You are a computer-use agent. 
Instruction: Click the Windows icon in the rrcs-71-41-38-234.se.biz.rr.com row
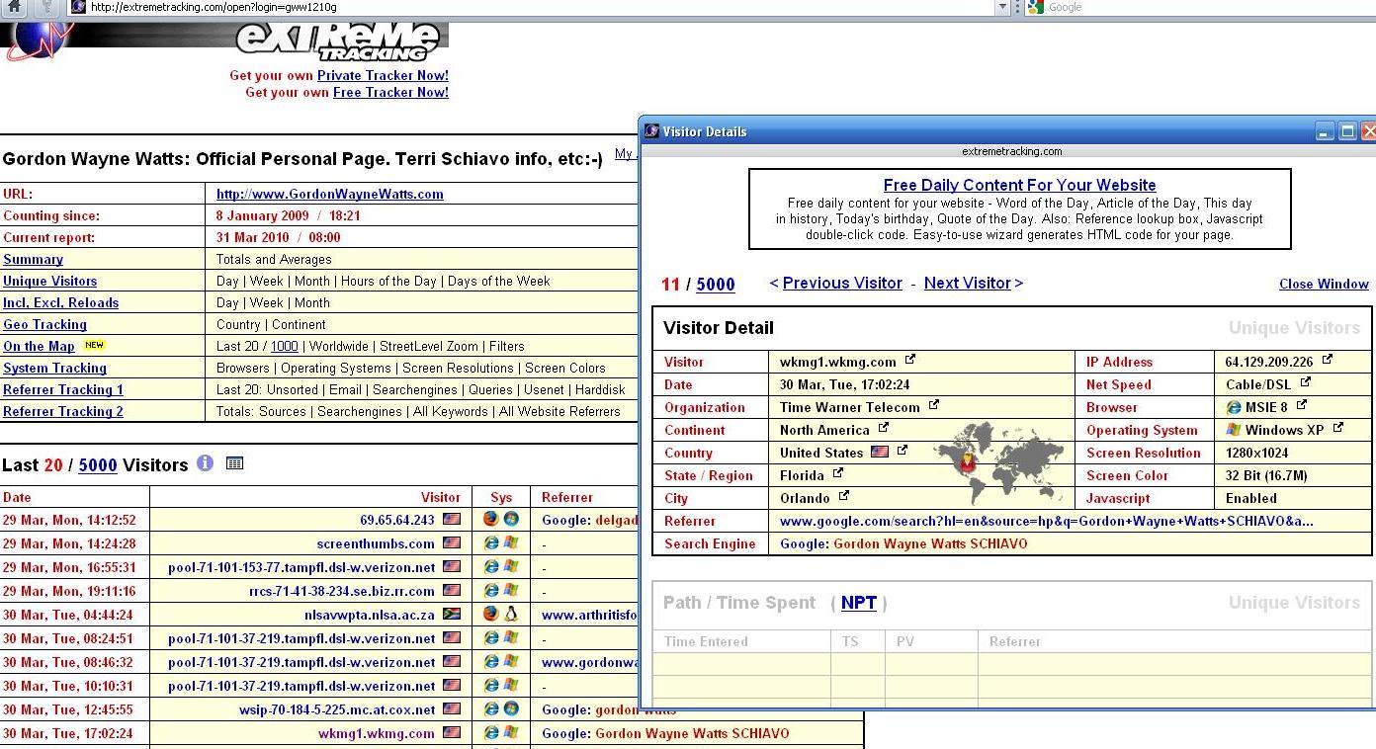point(511,590)
